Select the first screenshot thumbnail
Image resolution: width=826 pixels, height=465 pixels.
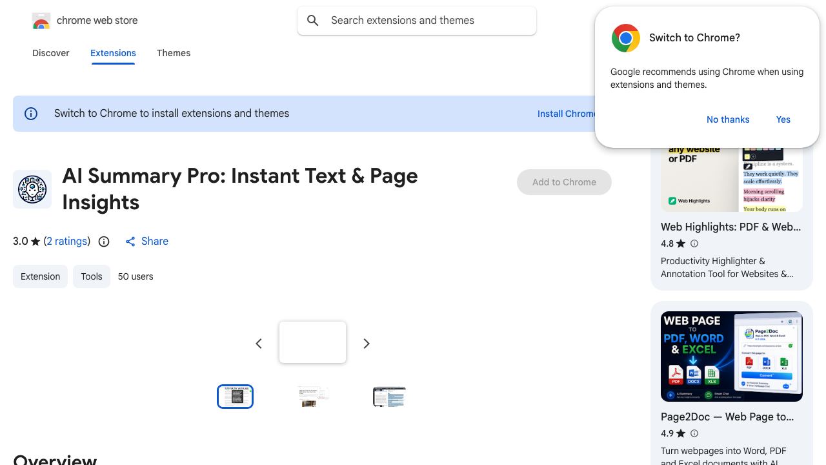click(x=235, y=397)
